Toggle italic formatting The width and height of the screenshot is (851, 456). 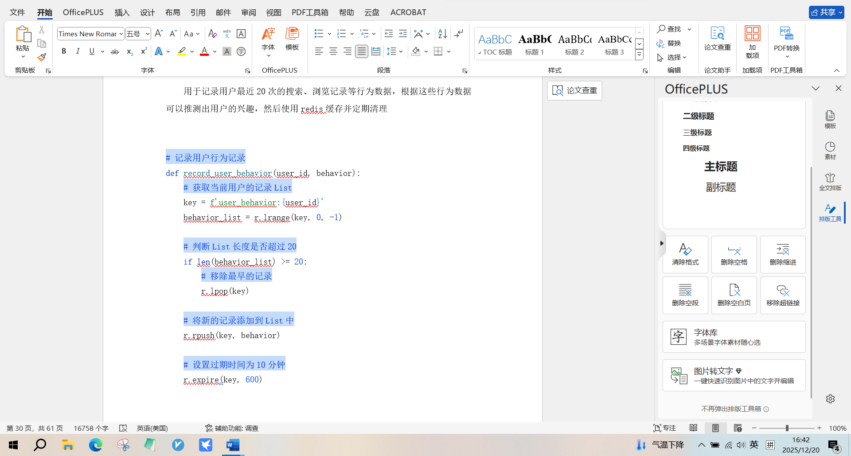(x=78, y=51)
